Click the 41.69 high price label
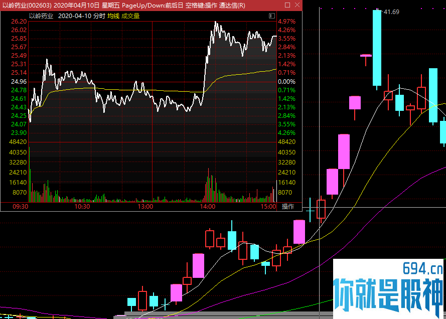 pos(391,12)
